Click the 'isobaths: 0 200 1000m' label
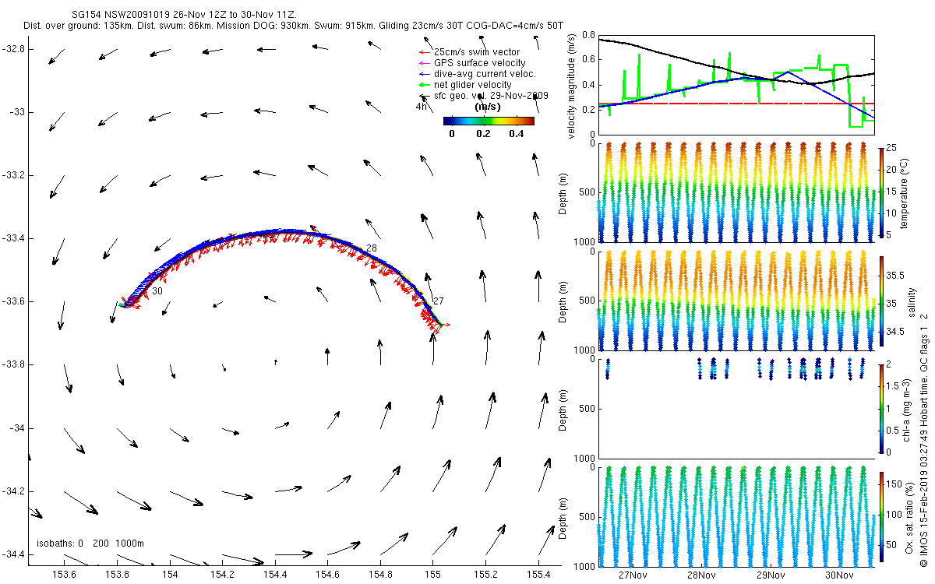This screenshot has height=584, width=935. pyautogui.click(x=90, y=544)
